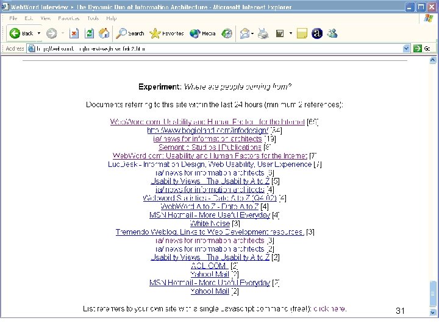Refresh the page with Refresh icon
This screenshot has width=439, height=329.
coord(89,34)
